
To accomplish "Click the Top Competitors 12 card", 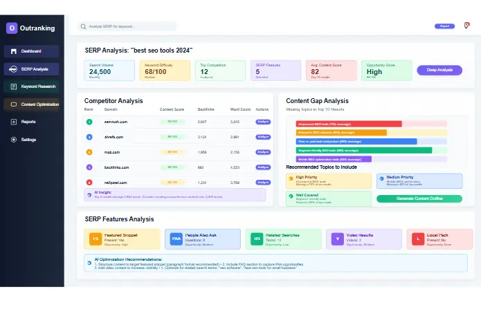I will coord(220,71).
